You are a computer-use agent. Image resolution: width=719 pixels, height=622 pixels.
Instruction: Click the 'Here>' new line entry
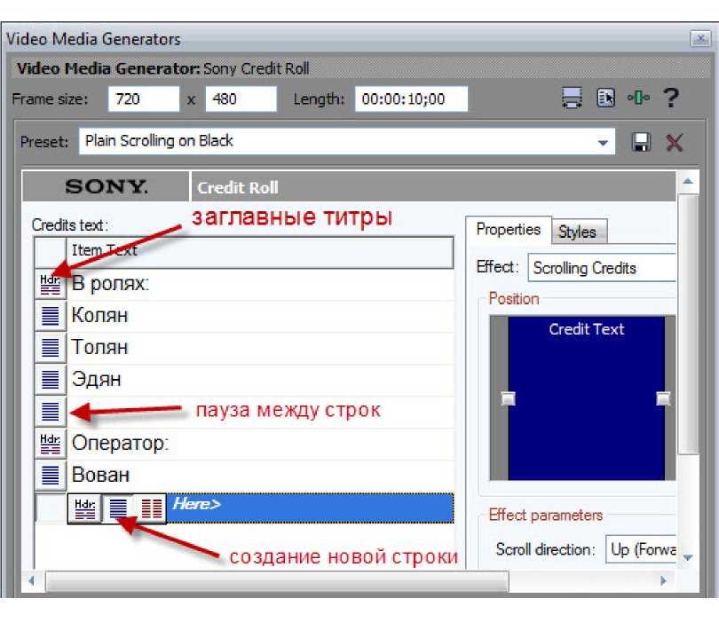click(310, 508)
